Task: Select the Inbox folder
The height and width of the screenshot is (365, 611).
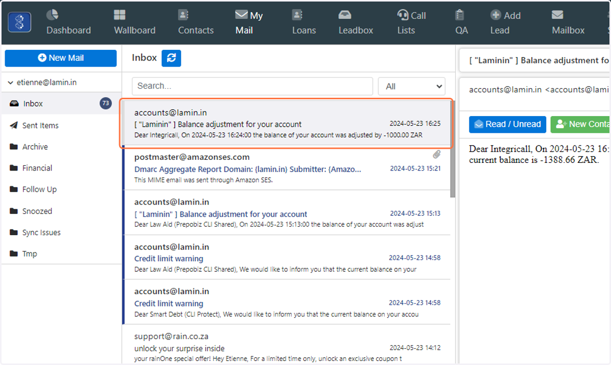Action: (61, 103)
